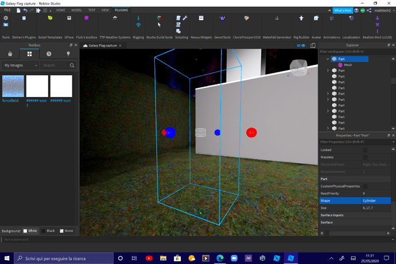The height and width of the screenshot is (264, 396).
Task: Open the Toolbox Recent clock tab
Action: 49,54
